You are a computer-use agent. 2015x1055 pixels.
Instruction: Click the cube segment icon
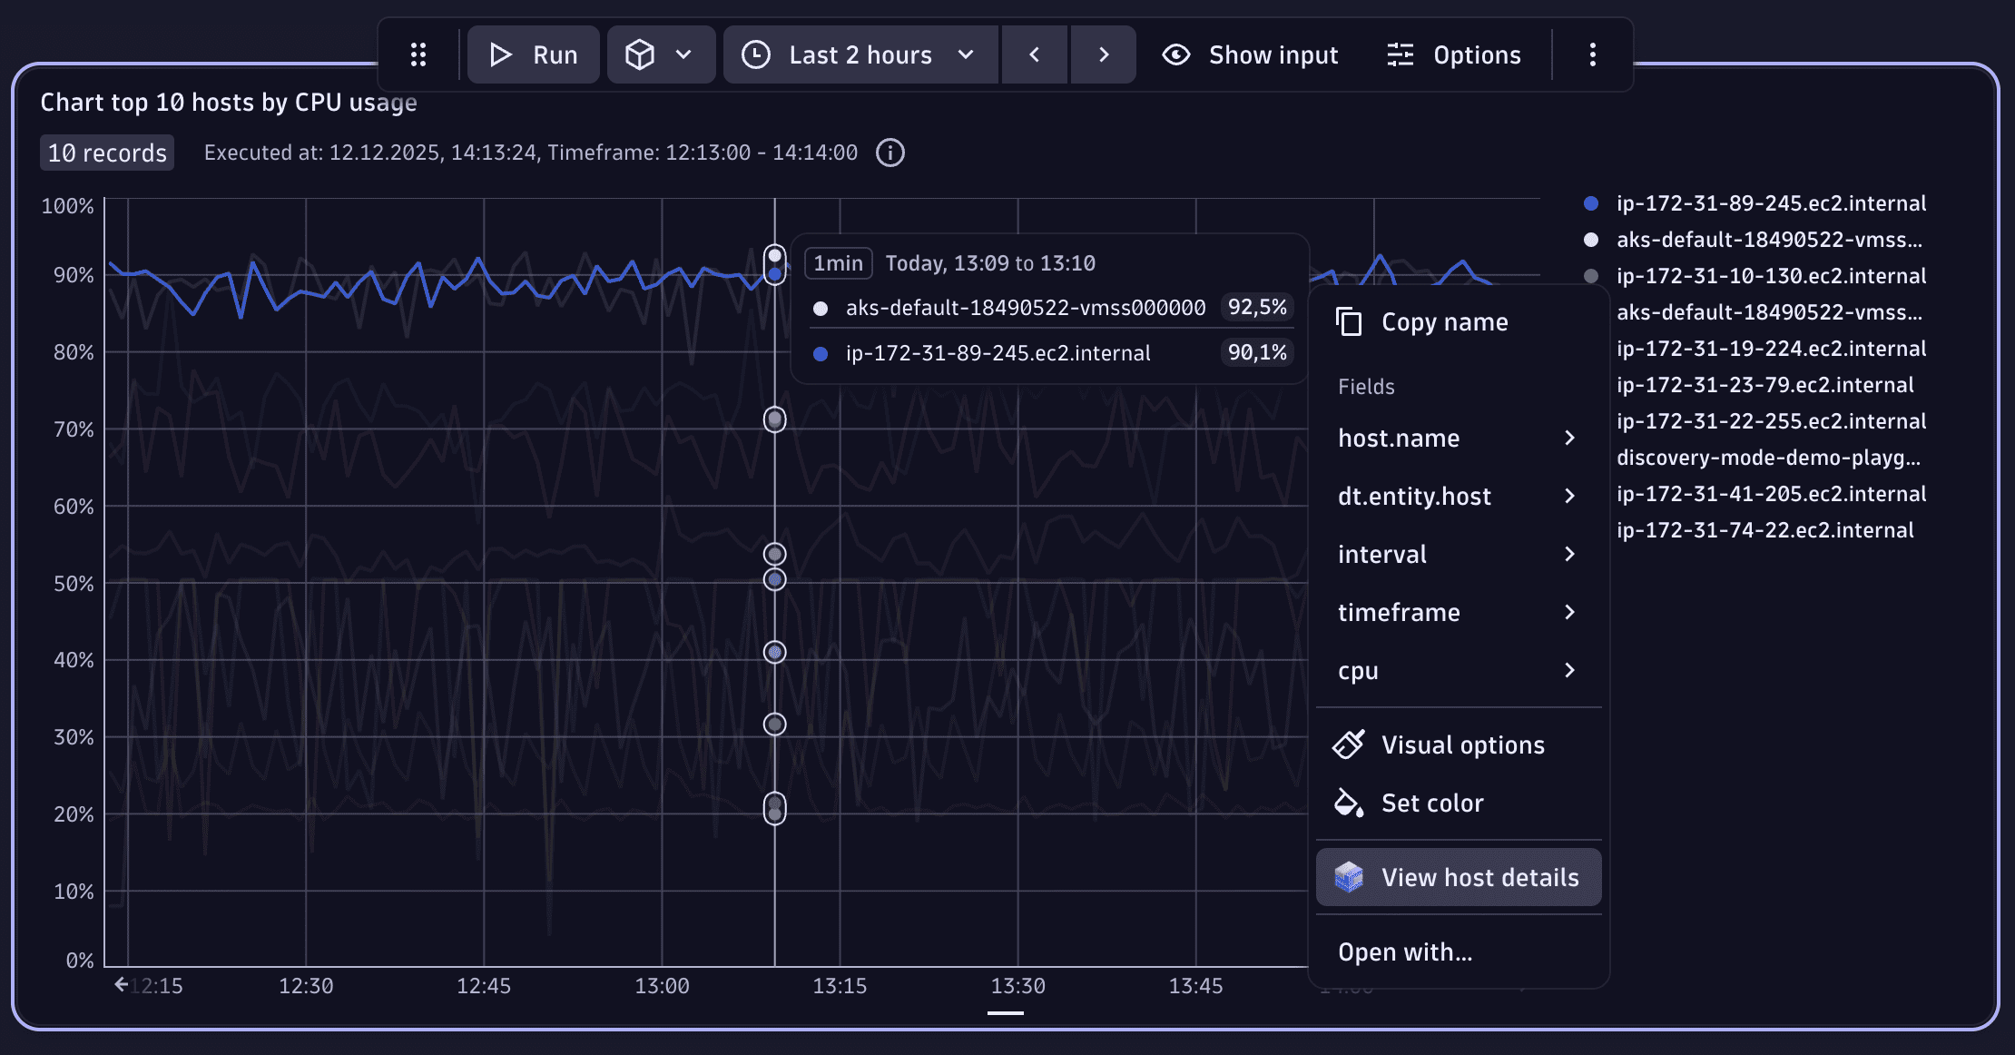[x=641, y=55]
